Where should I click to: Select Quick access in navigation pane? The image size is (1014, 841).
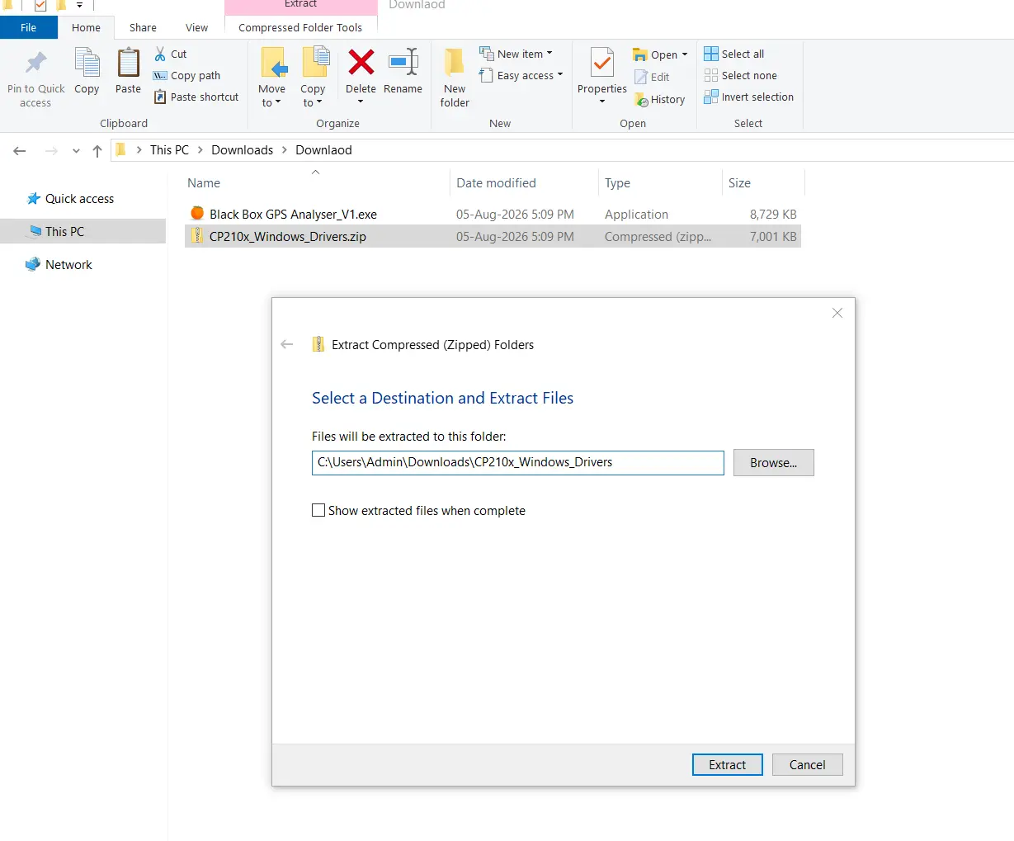tap(79, 198)
